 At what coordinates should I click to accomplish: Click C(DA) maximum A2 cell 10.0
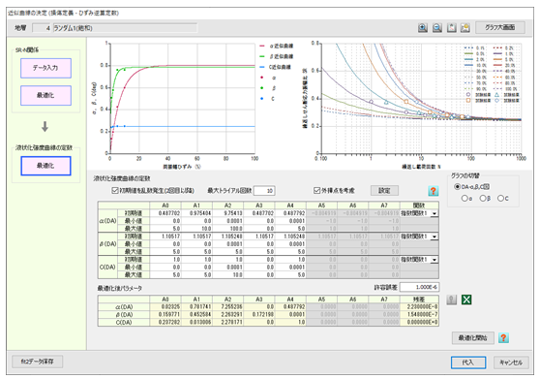[228, 275]
